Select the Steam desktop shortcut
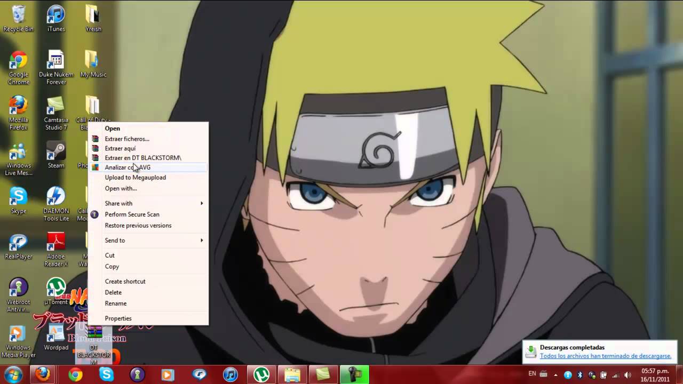 (x=56, y=155)
